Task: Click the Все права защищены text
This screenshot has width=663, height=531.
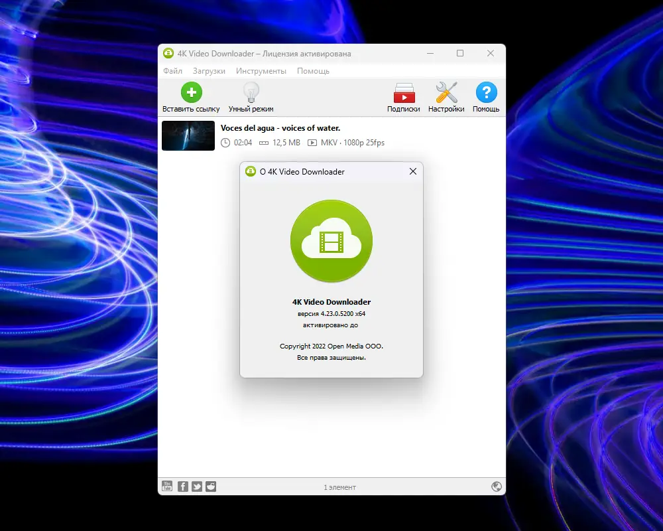Action: tap(331, 357)
